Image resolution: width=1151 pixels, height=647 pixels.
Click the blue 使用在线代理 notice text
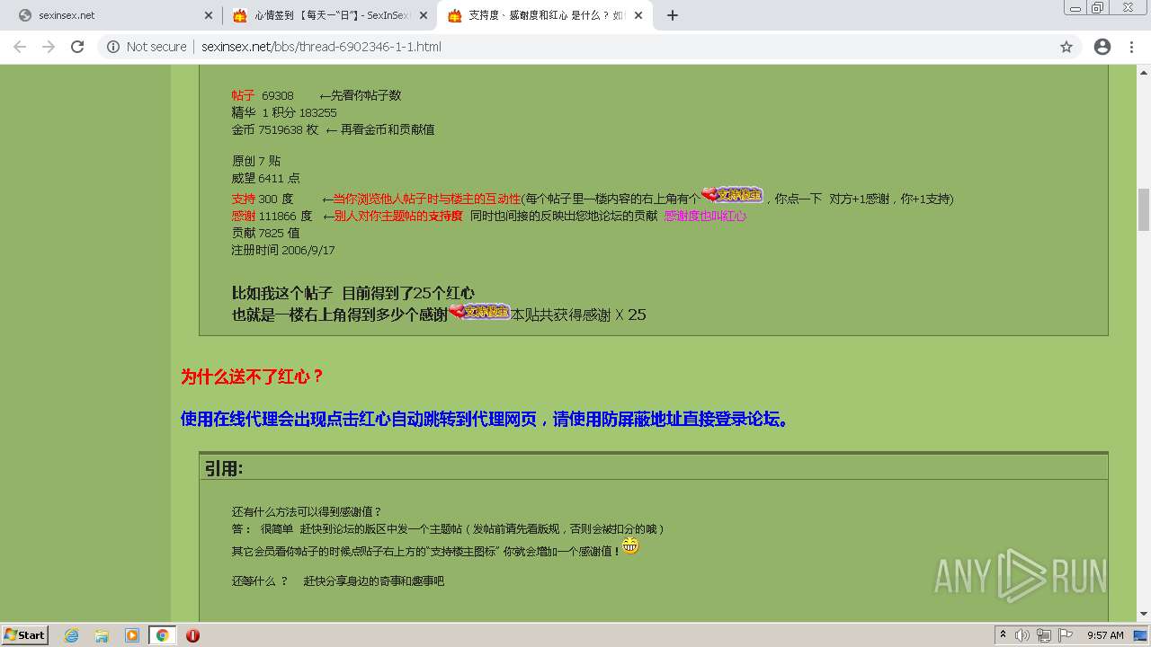[485, 419]
